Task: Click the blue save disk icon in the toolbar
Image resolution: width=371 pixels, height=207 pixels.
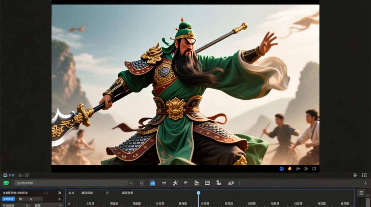Action: point(153,183)
